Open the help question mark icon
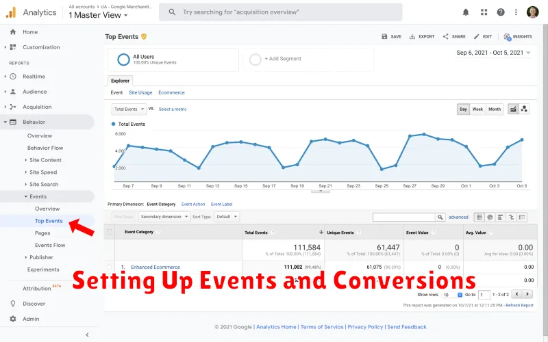Image resolution: width=548 pixels, height=342 pixels. [x=501, y=12]
